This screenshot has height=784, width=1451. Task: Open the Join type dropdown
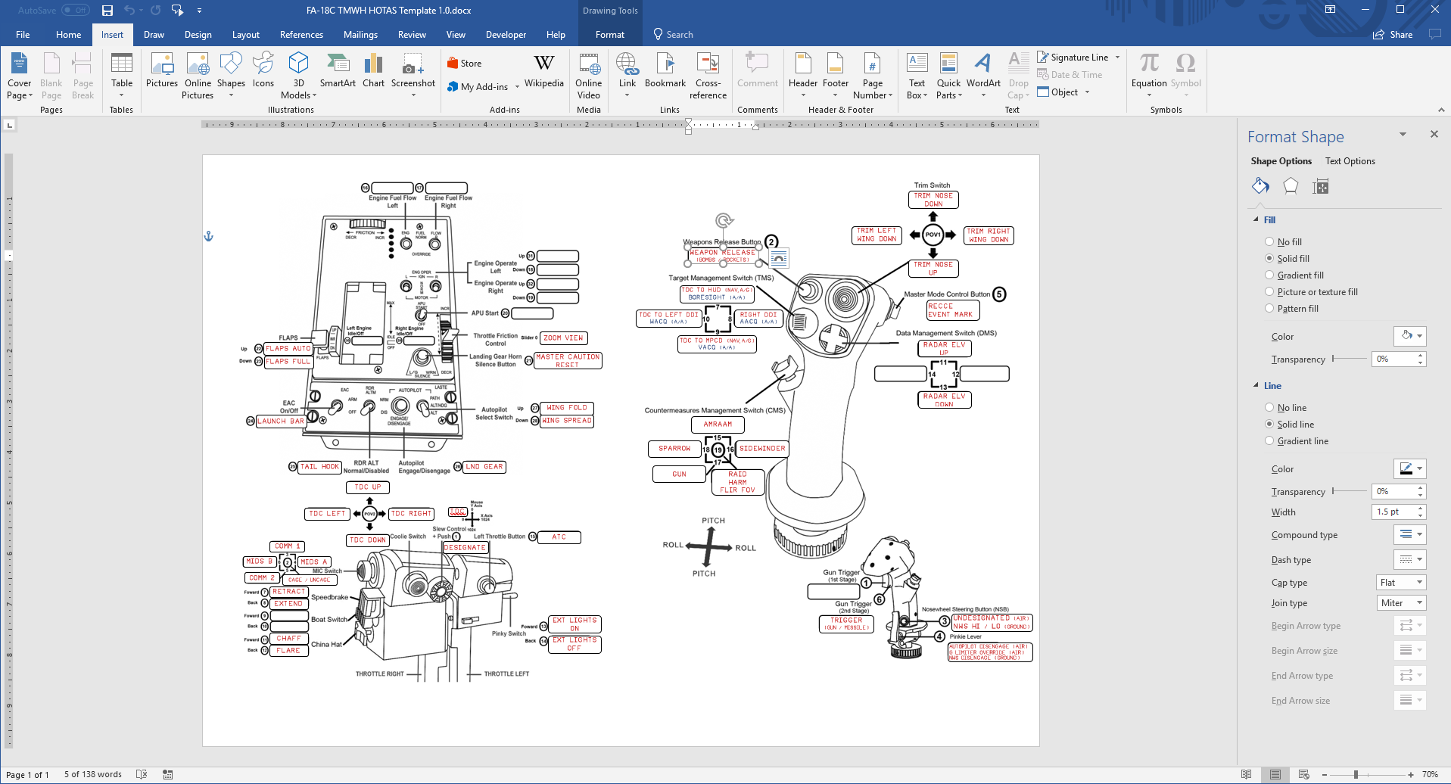[1400, 603]
